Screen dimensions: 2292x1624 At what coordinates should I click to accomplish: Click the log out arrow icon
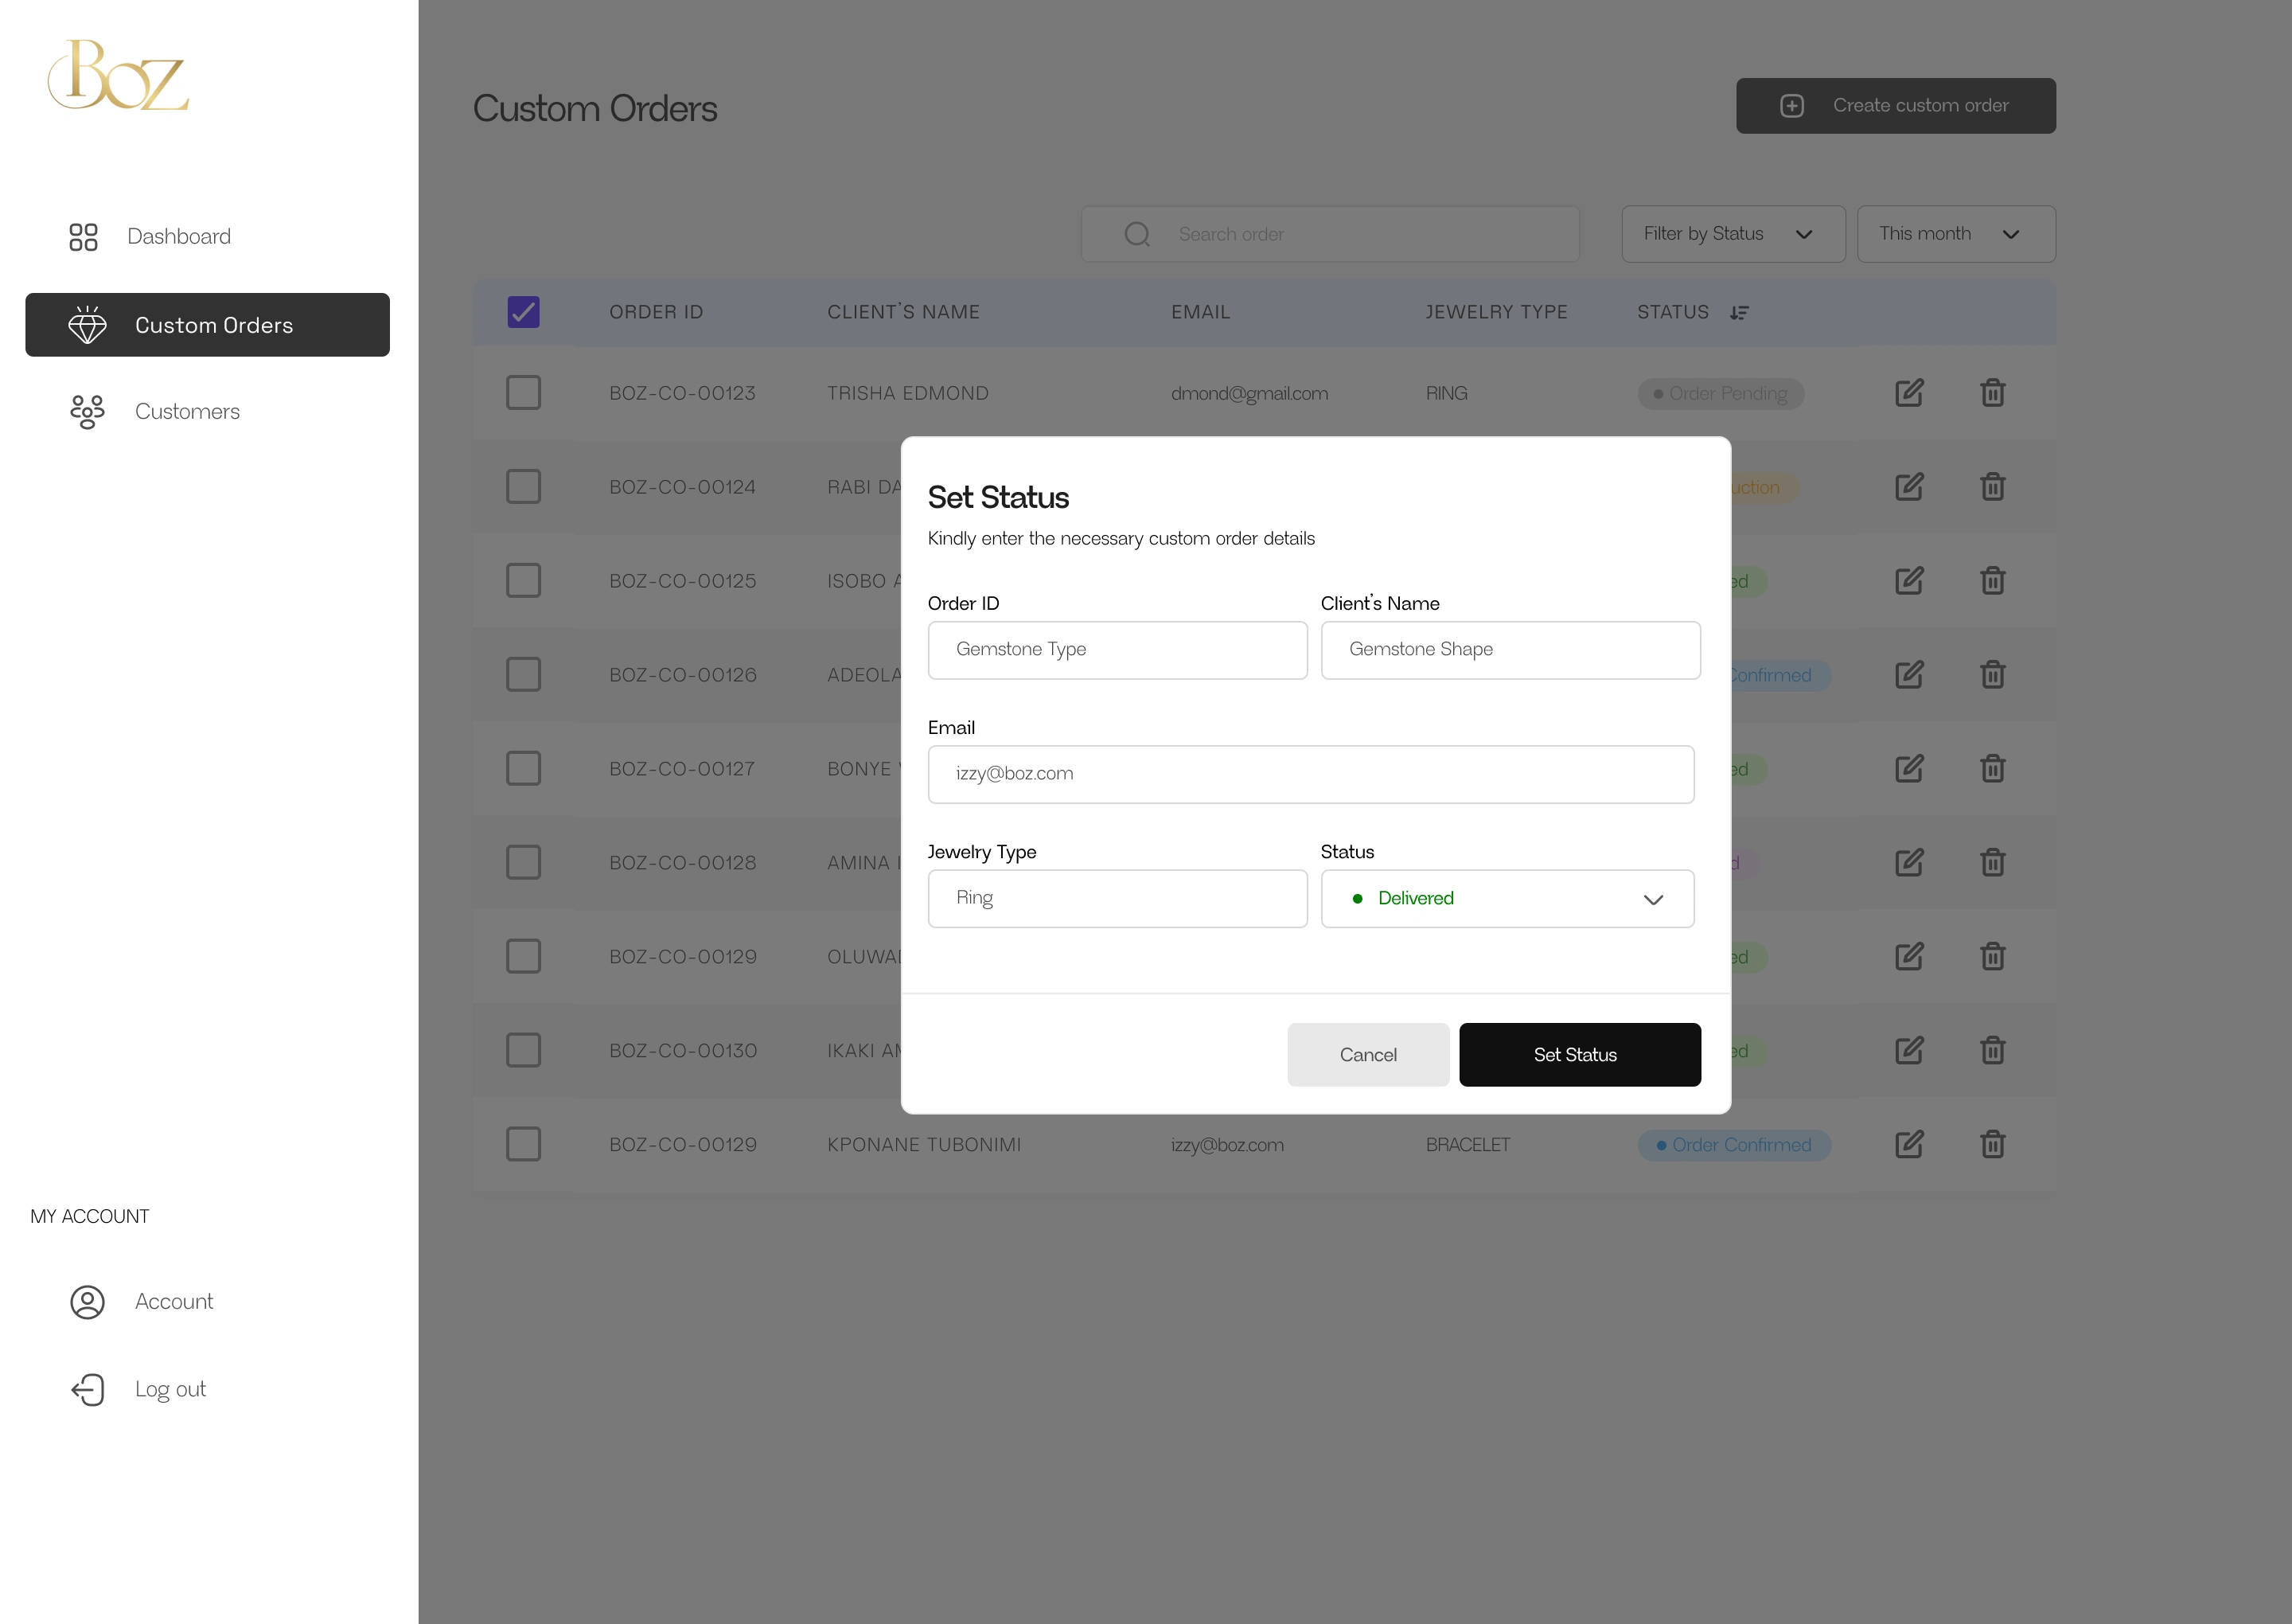click(x=88, y=1389)
